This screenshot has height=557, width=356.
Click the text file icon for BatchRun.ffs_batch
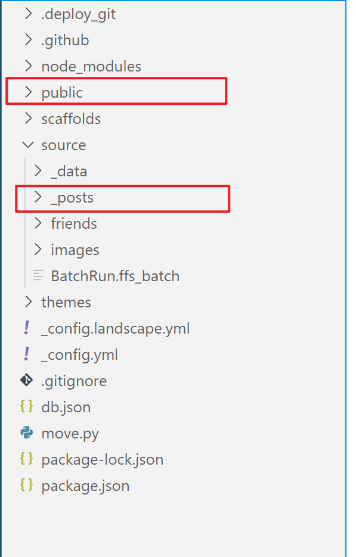[38, 276]
